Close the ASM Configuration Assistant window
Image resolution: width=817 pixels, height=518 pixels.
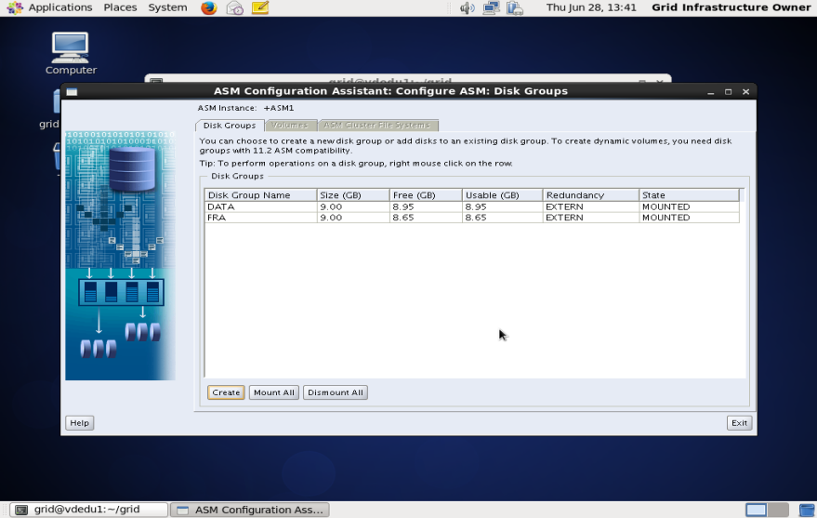745,92
